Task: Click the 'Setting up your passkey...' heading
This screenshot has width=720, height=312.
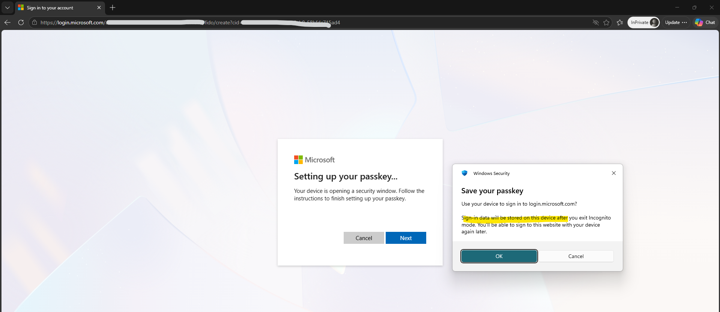Action: point(346,176)
